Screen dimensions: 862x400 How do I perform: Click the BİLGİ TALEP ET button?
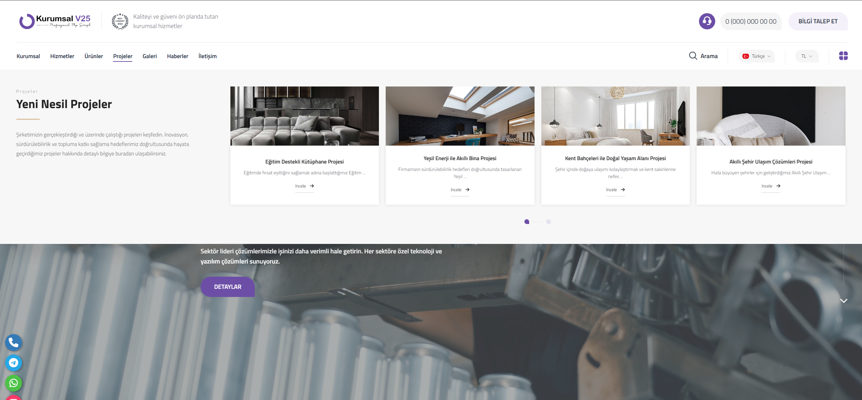(818, 21)
